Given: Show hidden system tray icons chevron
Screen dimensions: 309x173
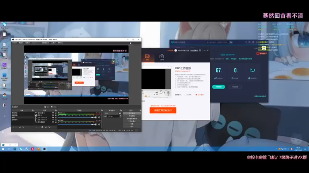Looking at the screenshot, I should point(277,149).
